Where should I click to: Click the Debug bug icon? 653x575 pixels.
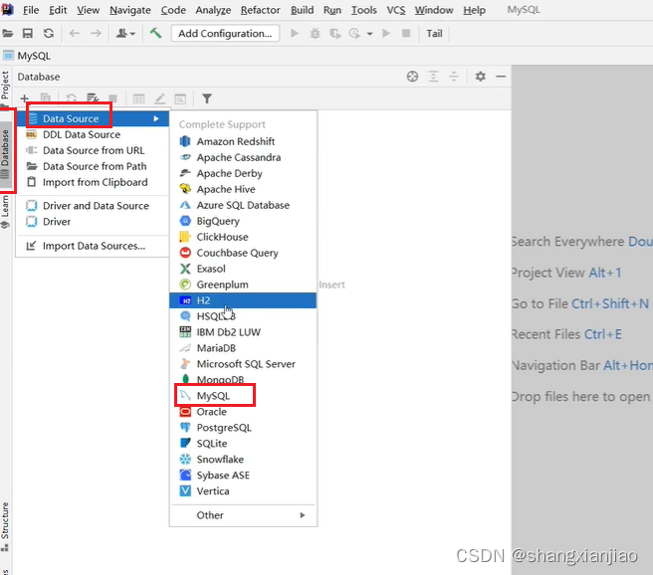316,33
